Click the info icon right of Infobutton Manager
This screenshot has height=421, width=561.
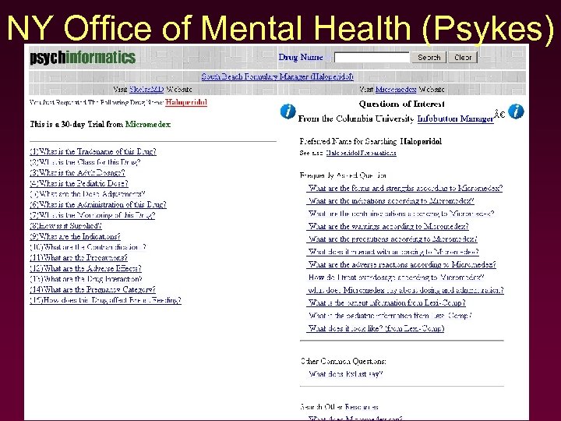516,111
